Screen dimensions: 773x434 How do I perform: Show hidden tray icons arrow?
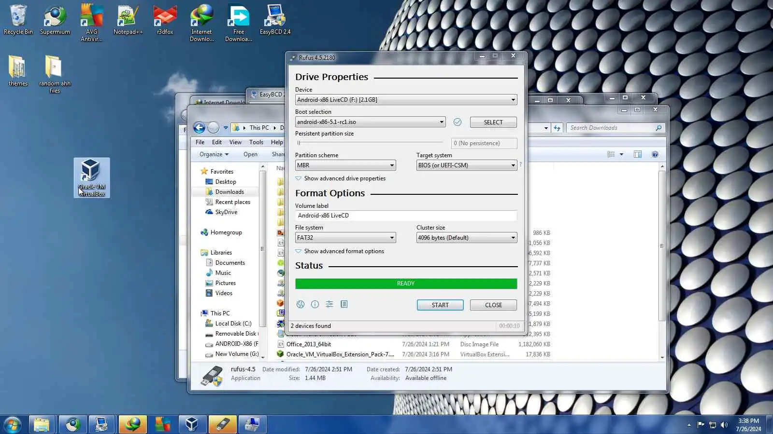pyautogui.click(x=689, y=425)
